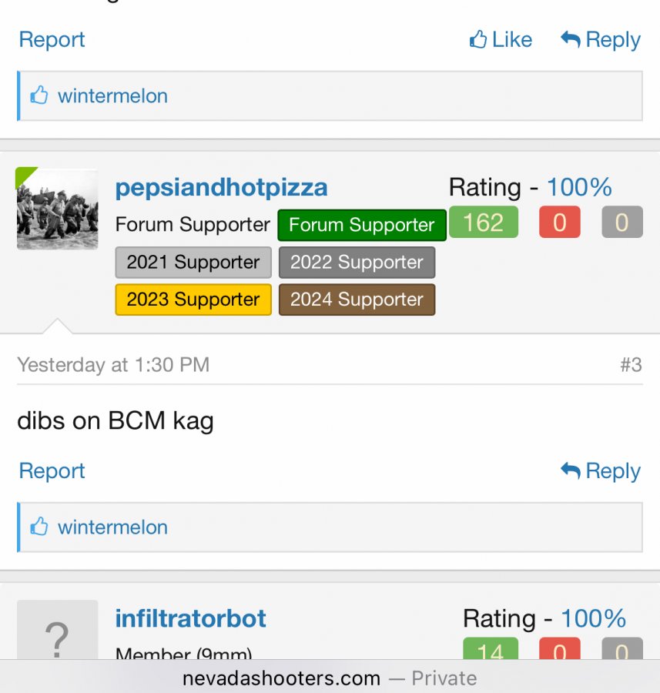View pepsiandhotpizza's gray neutral rating count
Image resolution: width=660 pixels, height=693 pixels.
pos(621,223)
